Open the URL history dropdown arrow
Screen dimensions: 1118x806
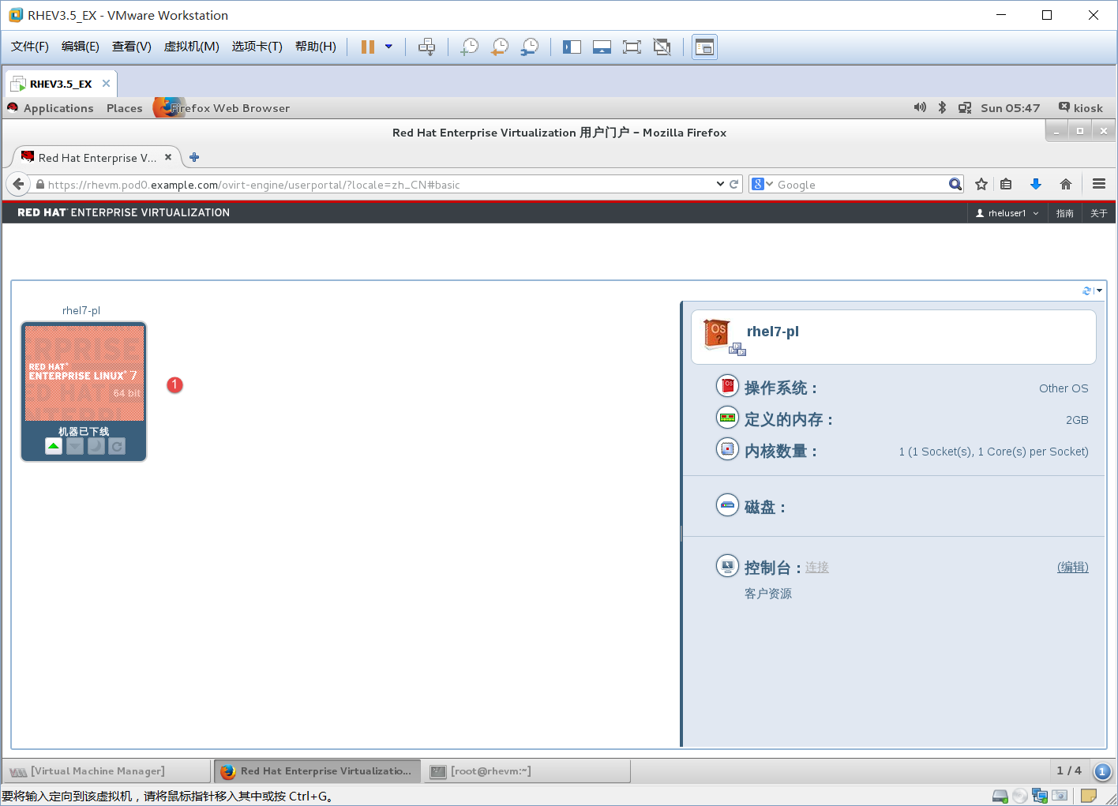click(720, 184)
